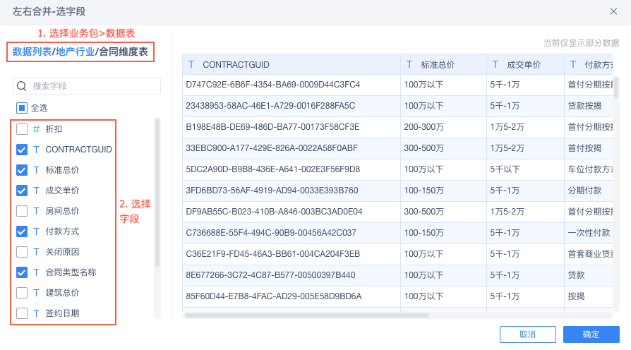Go to the 地产行业 breadcrumb level
This screenshot has width=631, height=350.
[75, 51]
